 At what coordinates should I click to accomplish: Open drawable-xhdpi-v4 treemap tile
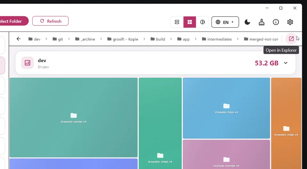(160, 123)
